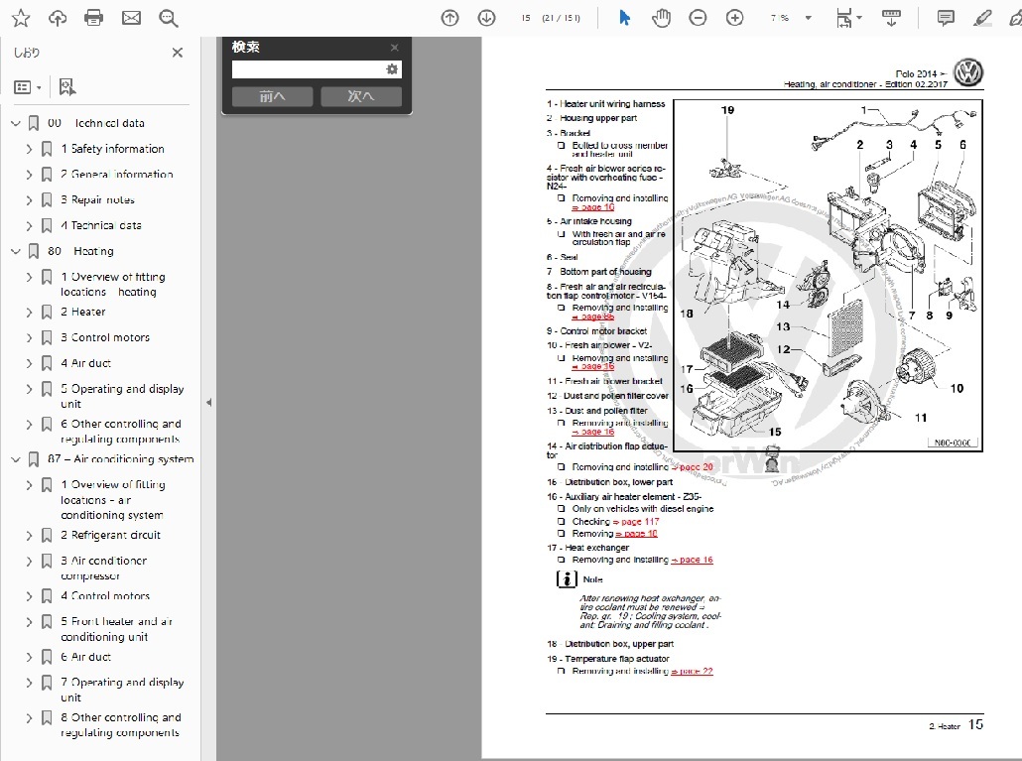Select the arrow selection tool
Image resolution: width=1022 pixels, height=761 pixels.
(x=624, y=18)
